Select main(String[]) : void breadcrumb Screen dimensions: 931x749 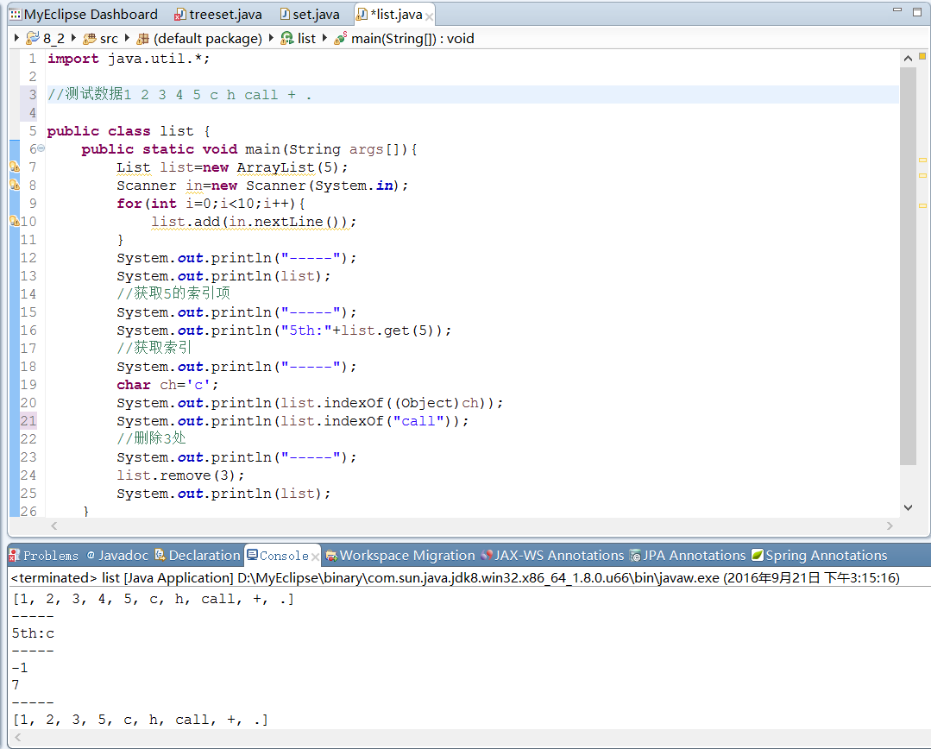412,39
